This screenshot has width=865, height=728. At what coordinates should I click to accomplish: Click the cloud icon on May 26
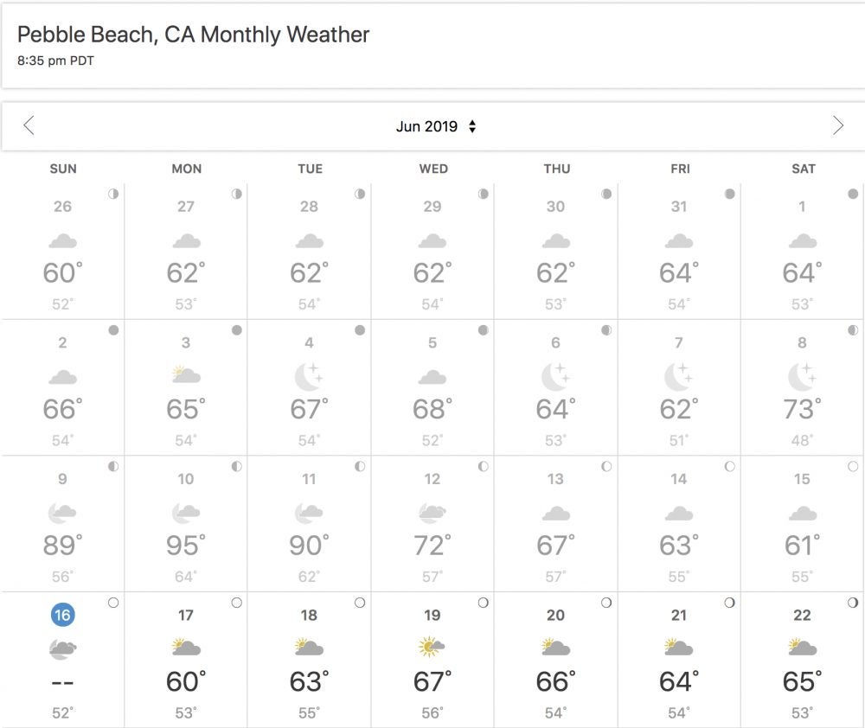coord(62,240)
